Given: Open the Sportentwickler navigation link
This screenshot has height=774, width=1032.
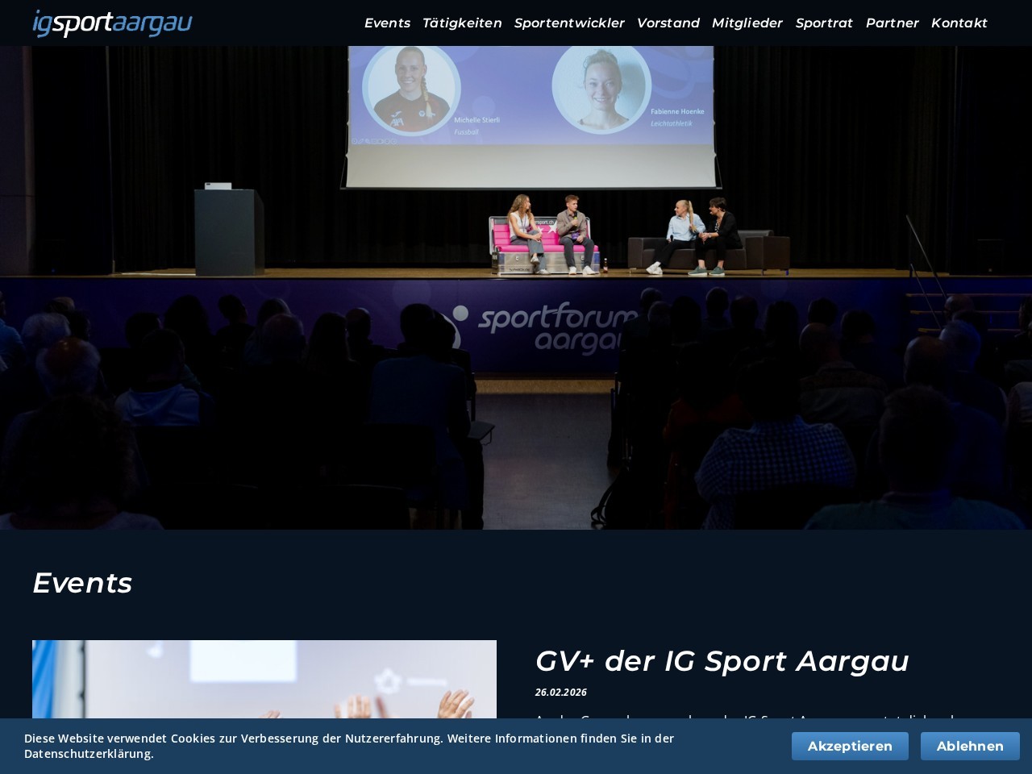Looking at the screenshot, I should pos(569,23).
